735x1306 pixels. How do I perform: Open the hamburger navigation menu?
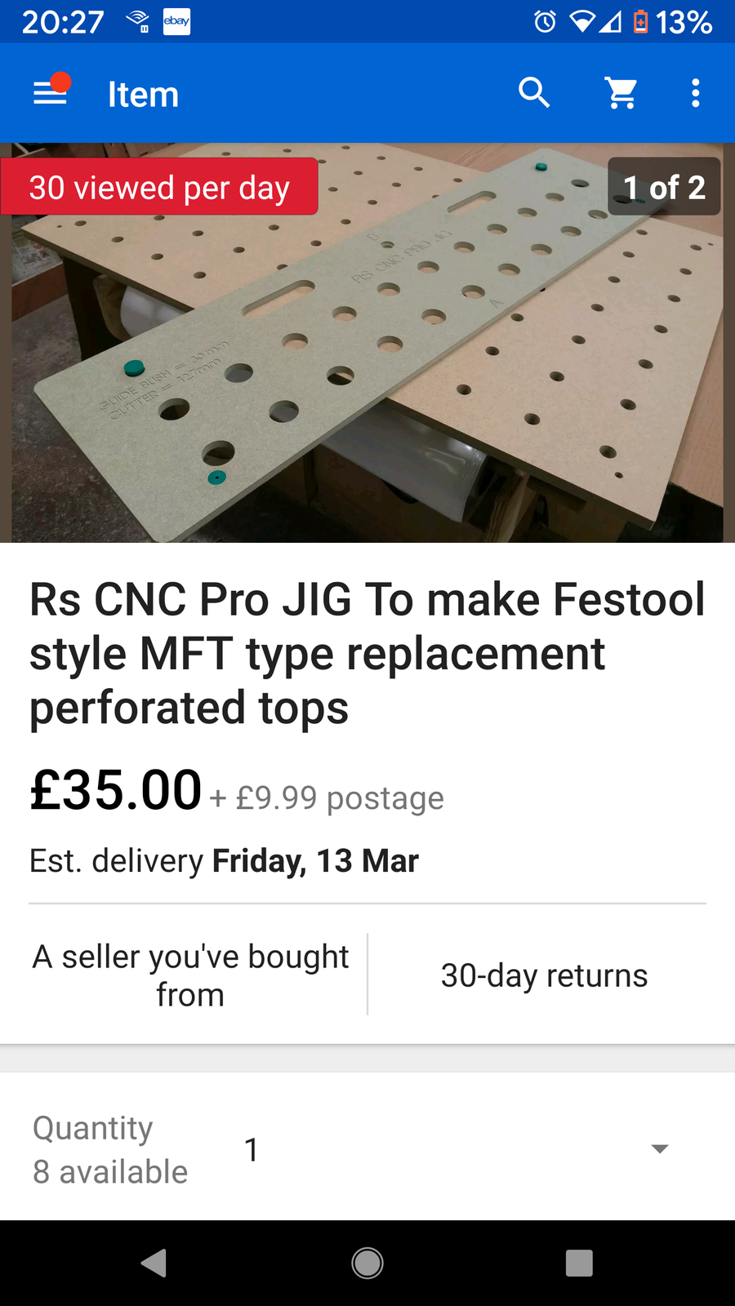coord(51,93)
